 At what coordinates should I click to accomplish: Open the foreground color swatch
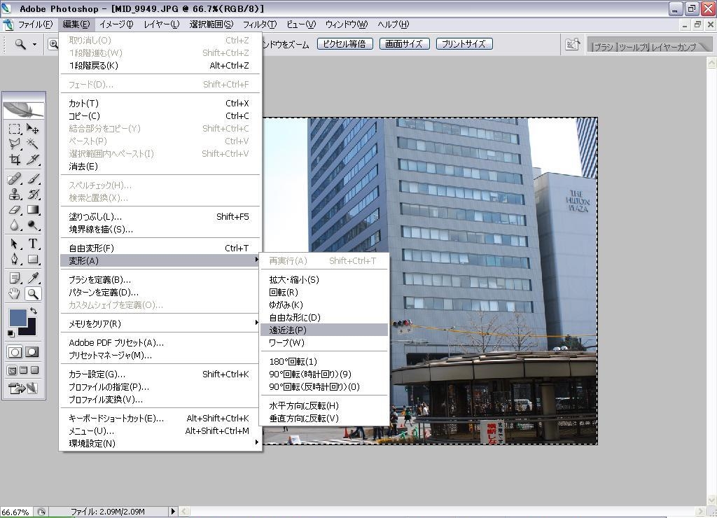[x=18, y=318]
